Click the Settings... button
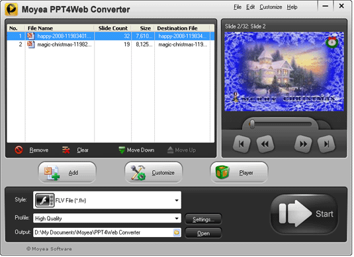This screenshot has height=257, width=354. point(203,219)
